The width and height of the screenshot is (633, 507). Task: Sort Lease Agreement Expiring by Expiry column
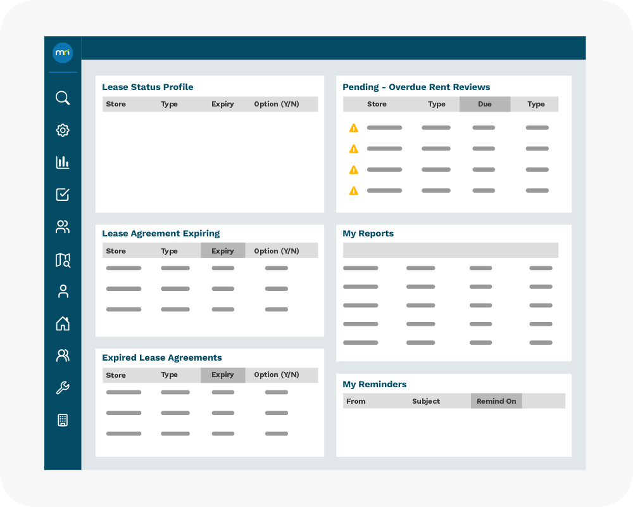click(223, 251)
